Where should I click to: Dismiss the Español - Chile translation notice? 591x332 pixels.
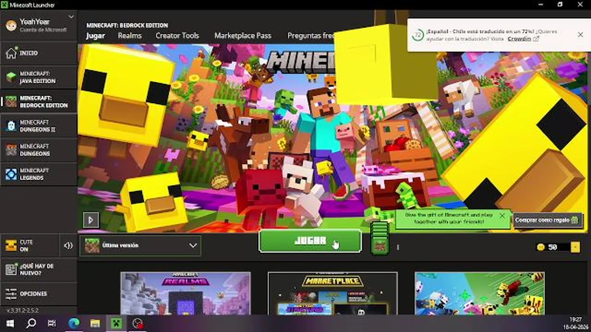click(580, 35)
